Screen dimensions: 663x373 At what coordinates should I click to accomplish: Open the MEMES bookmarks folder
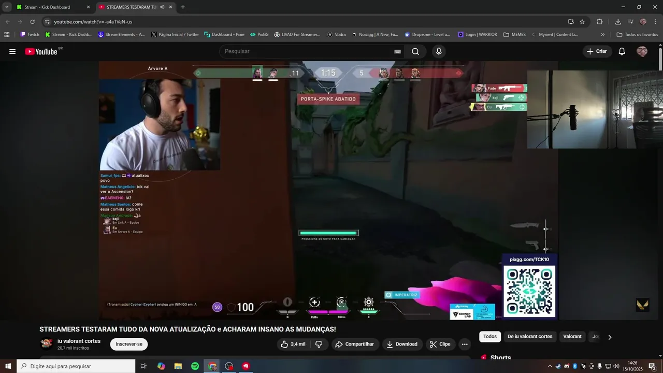(514, 35)
